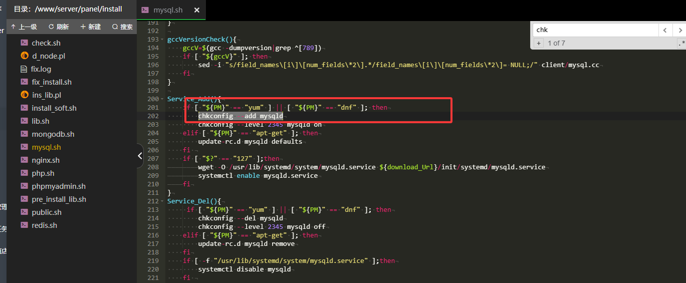
Task: Click the shell icon beside pre_install_lib.sh
Action: click(x=24, y=199)
